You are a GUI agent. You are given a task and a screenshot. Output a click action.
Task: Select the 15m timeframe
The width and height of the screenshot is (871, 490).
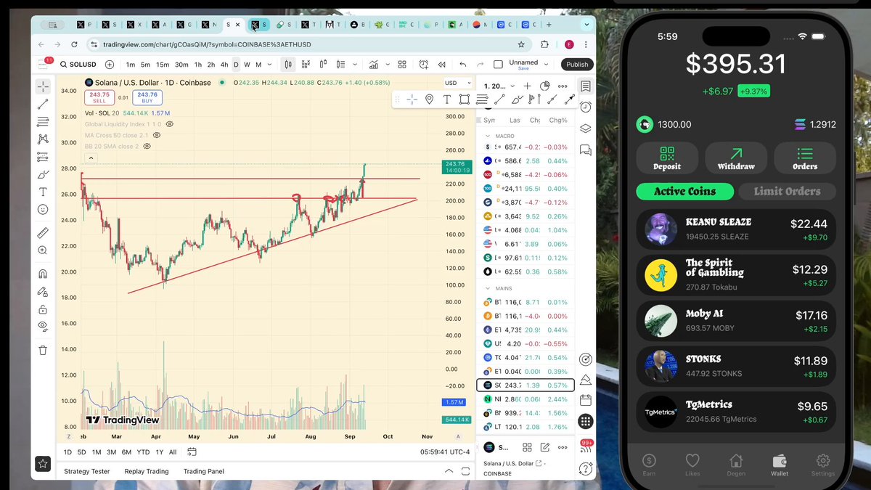click(x=163, y=65)
